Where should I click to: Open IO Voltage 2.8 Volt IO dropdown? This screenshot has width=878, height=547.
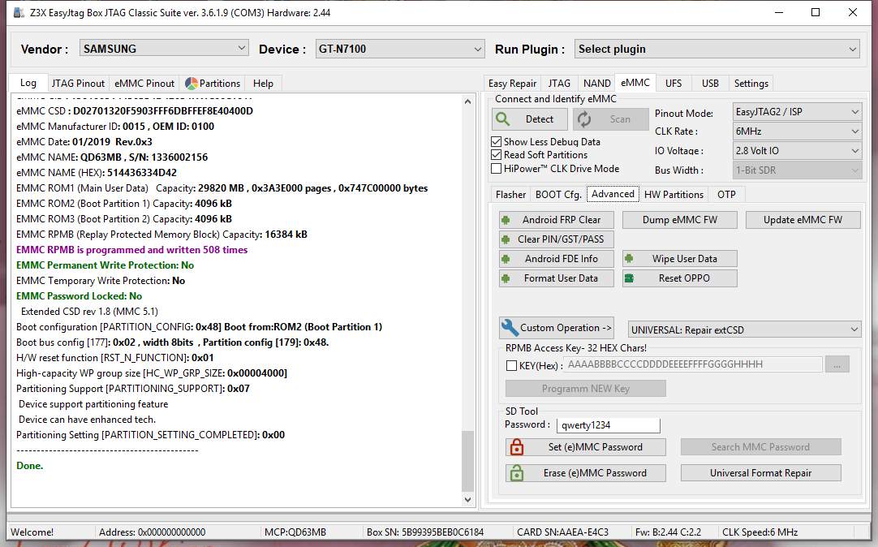[x=797, y=151]
